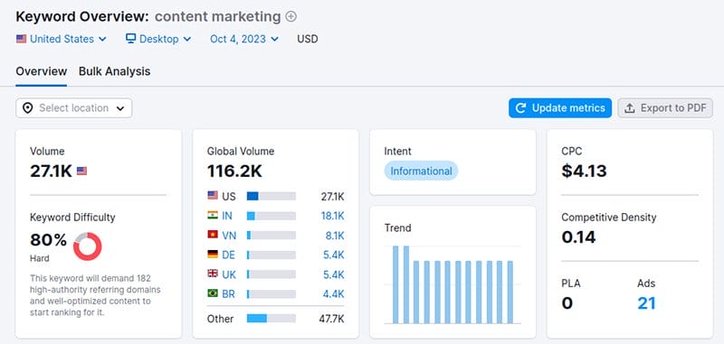This screenshot has width=724, height=344.
Task: Click the plus icon beside content marketing
Action: (291, 17)
